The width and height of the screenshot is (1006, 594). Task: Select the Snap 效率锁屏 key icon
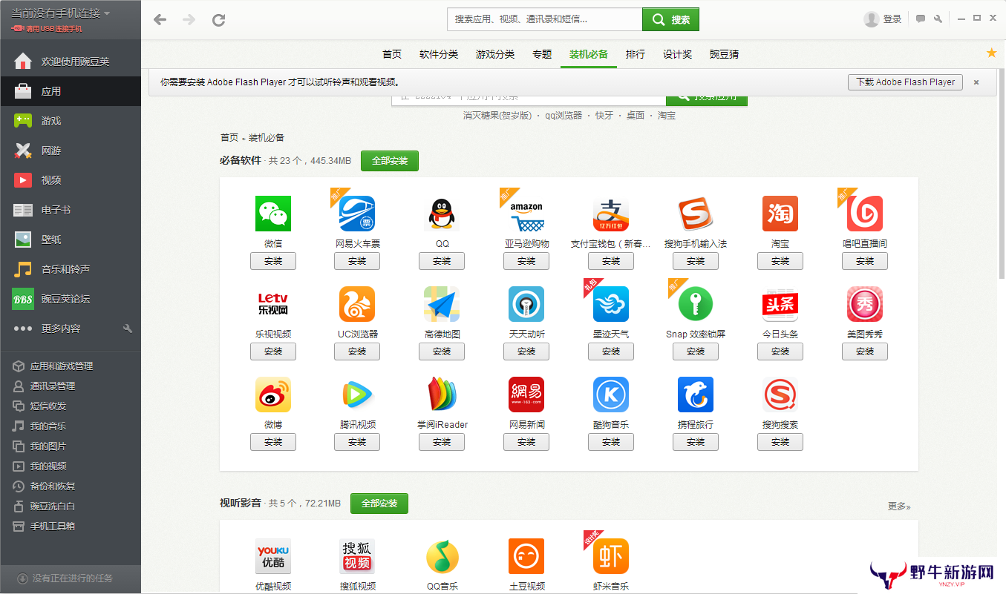coord(696,304)
